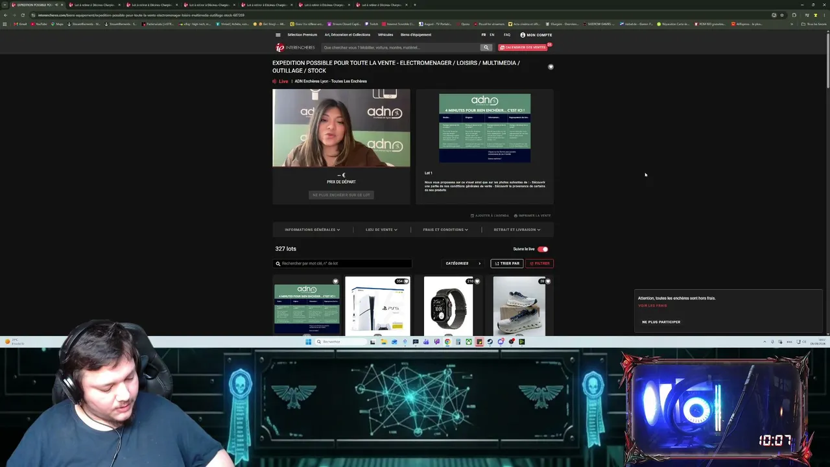This screenshot has width=830, height=467.
Task: Expand Frais et Conditions section
Action: (445, 230)
